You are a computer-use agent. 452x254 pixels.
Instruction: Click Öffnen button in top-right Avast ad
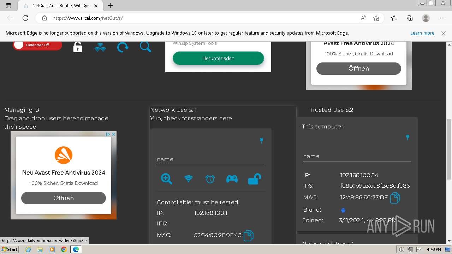click(x=359, y=68)
